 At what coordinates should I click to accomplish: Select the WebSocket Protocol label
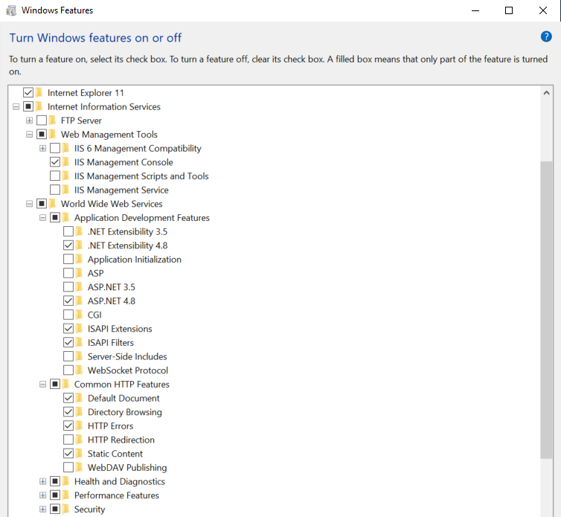click(128, 370)
